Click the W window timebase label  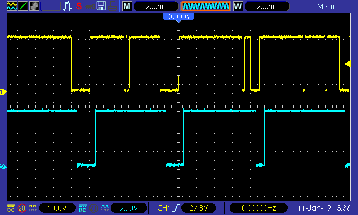pyautogui.click(x=238, y=6)
